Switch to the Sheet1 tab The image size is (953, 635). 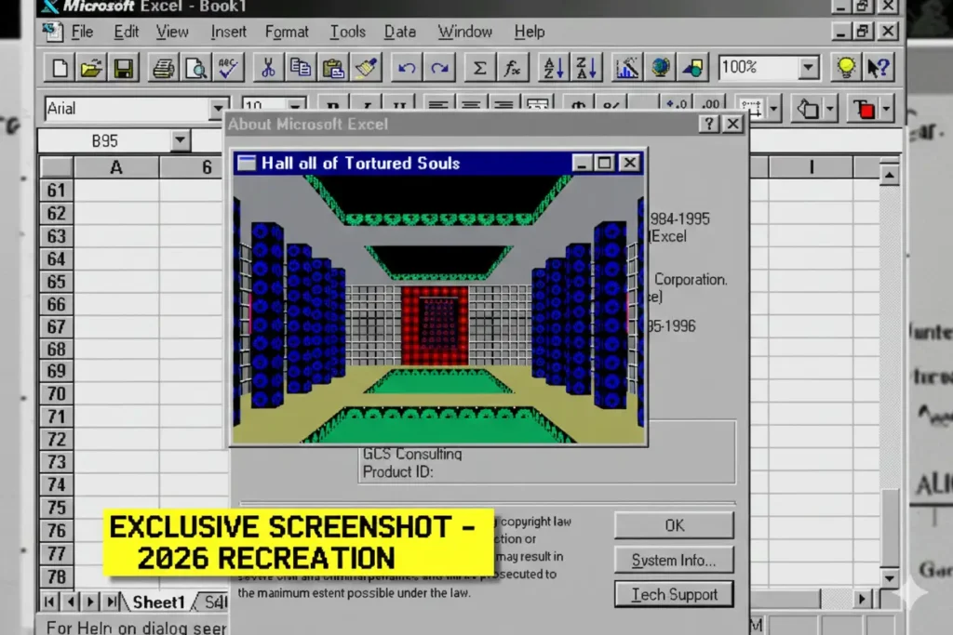(158, 602)
